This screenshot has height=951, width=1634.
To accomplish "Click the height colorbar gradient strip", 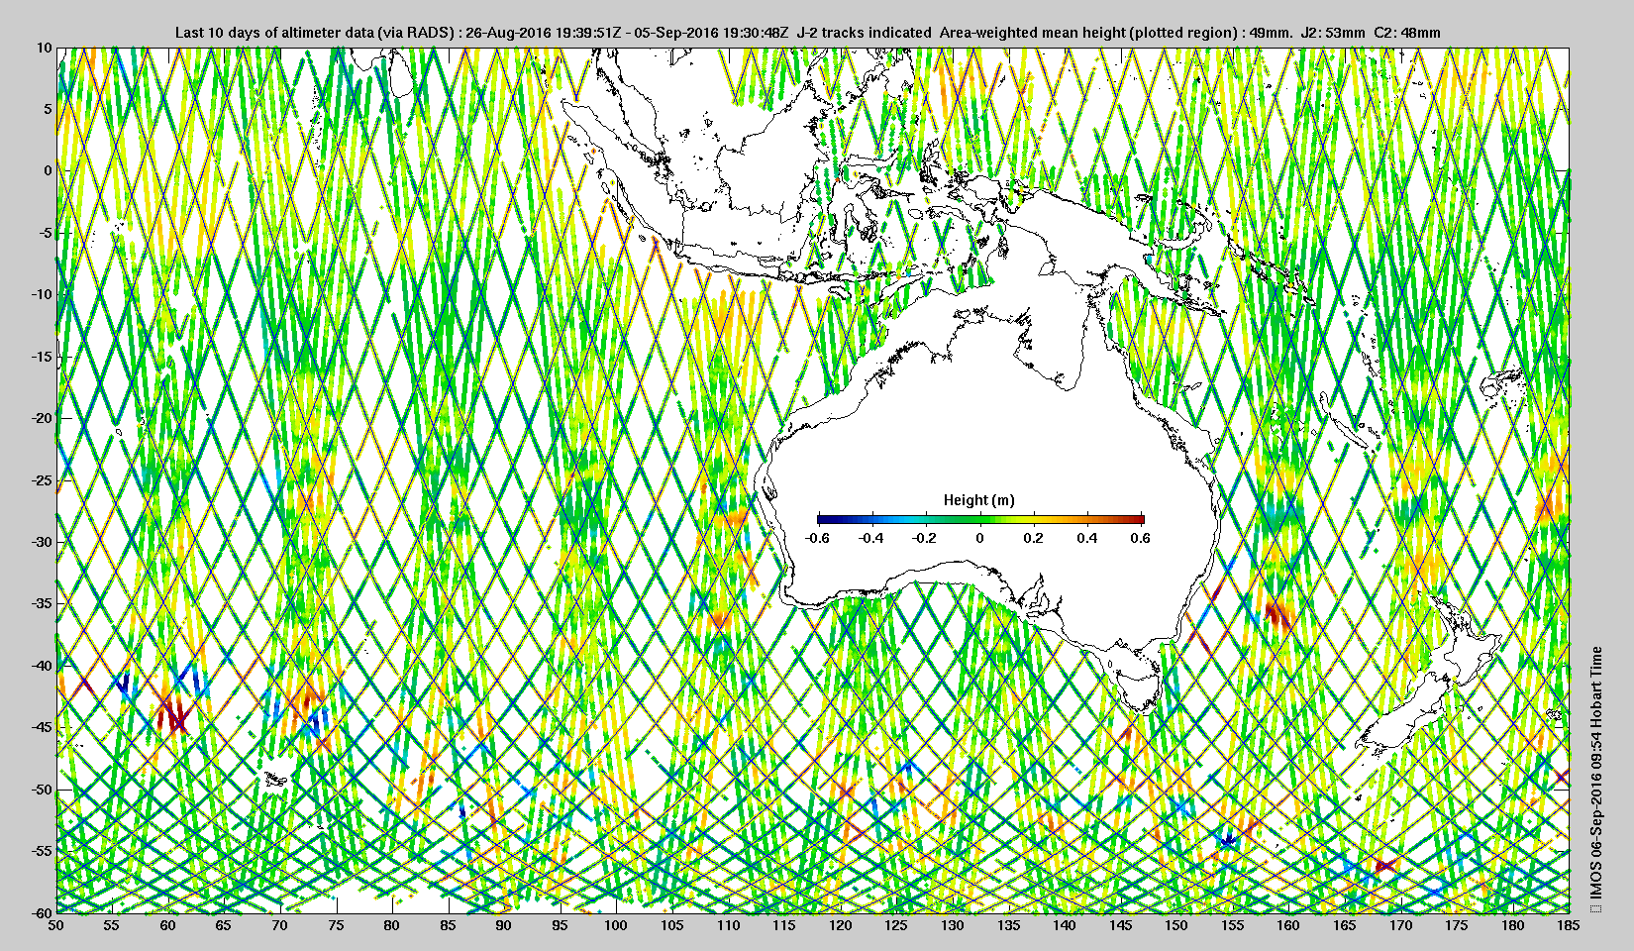I will [x=980, y=519].
